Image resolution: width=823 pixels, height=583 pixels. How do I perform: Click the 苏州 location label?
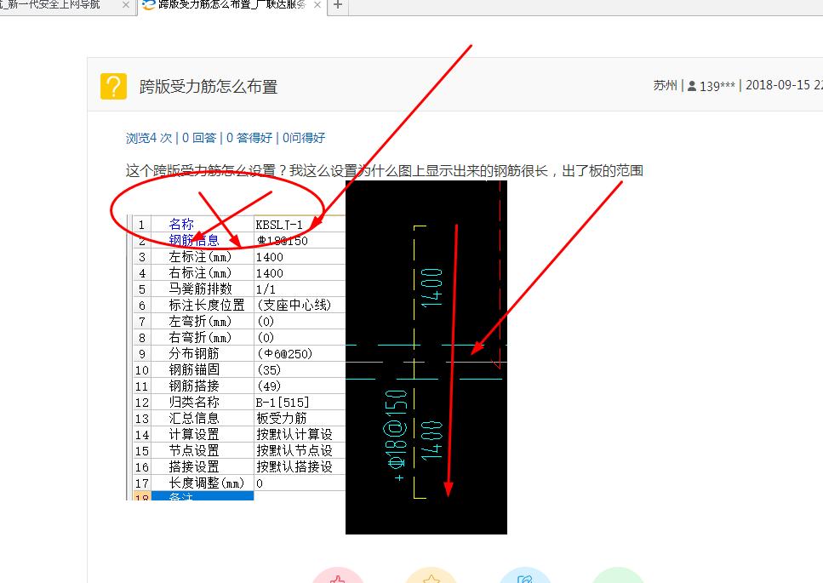point(665,85)
